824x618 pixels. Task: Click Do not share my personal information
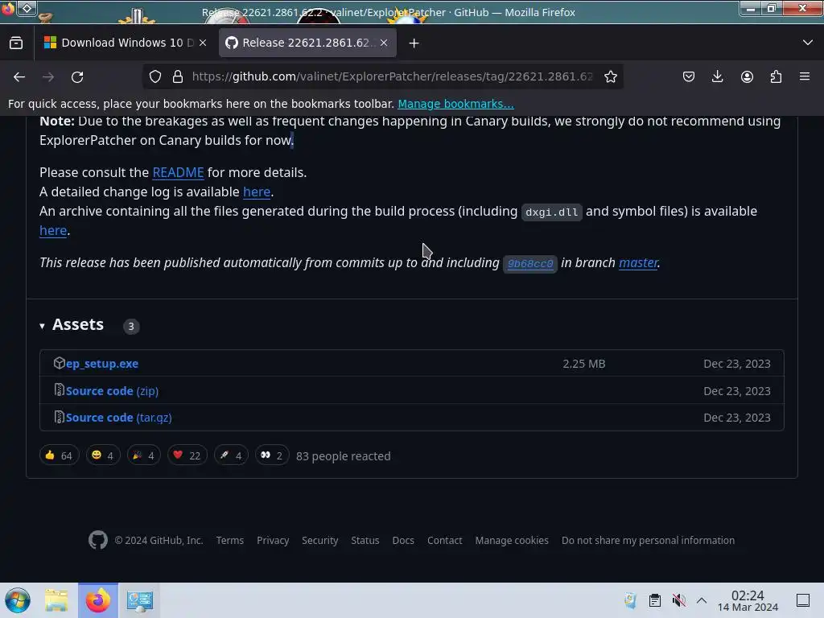pyautogui.click(x=648, y=540)
